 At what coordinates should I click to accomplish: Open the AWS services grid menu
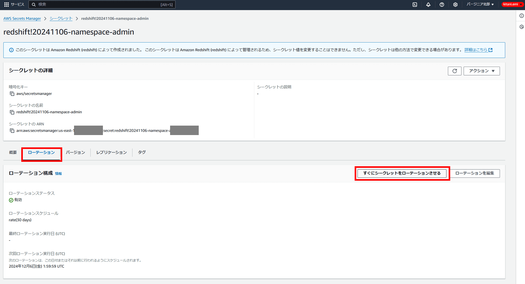point(6,4)
